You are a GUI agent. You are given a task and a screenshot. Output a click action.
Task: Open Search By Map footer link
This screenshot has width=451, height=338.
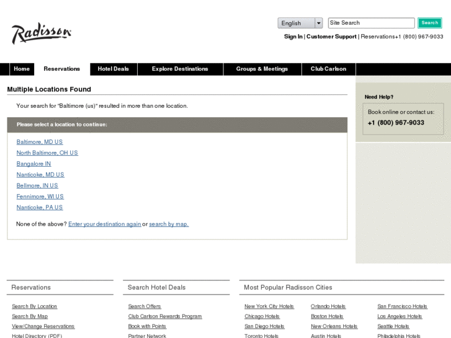click(x=30, y=316)
